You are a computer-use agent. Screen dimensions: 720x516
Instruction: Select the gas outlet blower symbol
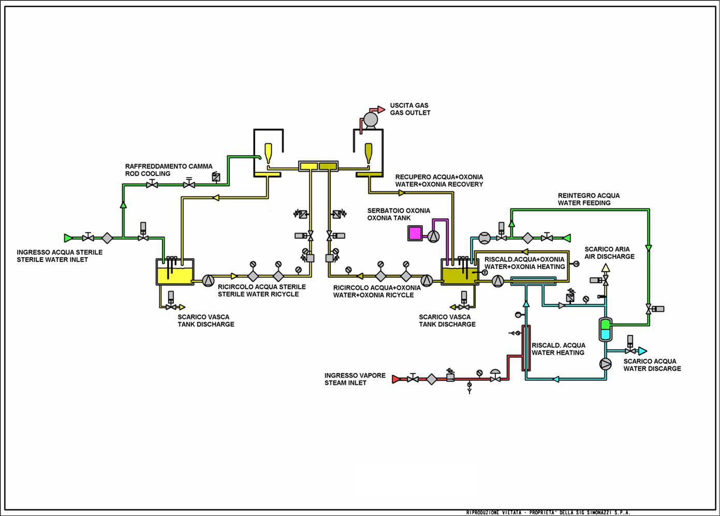click(370, 120)
